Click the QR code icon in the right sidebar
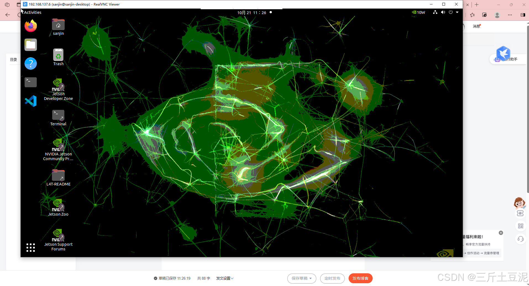The image size is (529, 286). [x=521, y=226]
